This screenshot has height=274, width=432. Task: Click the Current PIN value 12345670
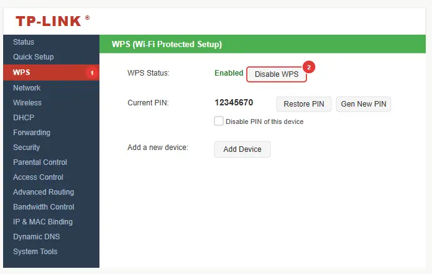[234, 102]
